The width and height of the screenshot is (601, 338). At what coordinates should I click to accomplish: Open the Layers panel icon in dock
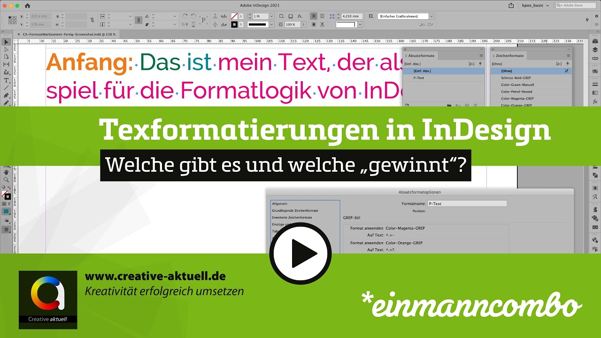[x=595, y=50]
